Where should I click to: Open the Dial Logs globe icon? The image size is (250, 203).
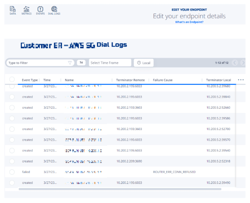tap(54, 9)
